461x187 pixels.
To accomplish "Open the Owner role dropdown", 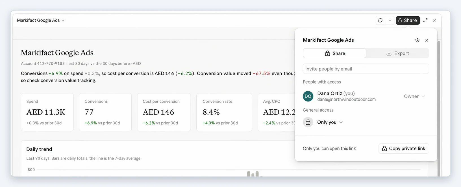I will tap(414, 96).
